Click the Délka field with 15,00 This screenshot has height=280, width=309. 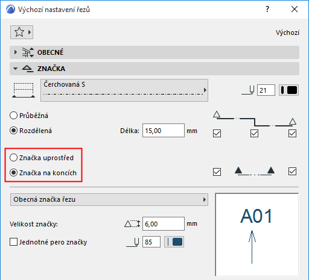(x=164, y=131)
